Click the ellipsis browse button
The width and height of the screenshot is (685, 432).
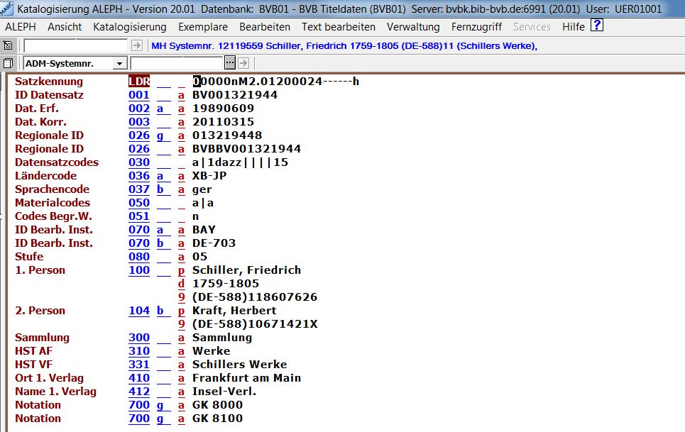[230, 64]
